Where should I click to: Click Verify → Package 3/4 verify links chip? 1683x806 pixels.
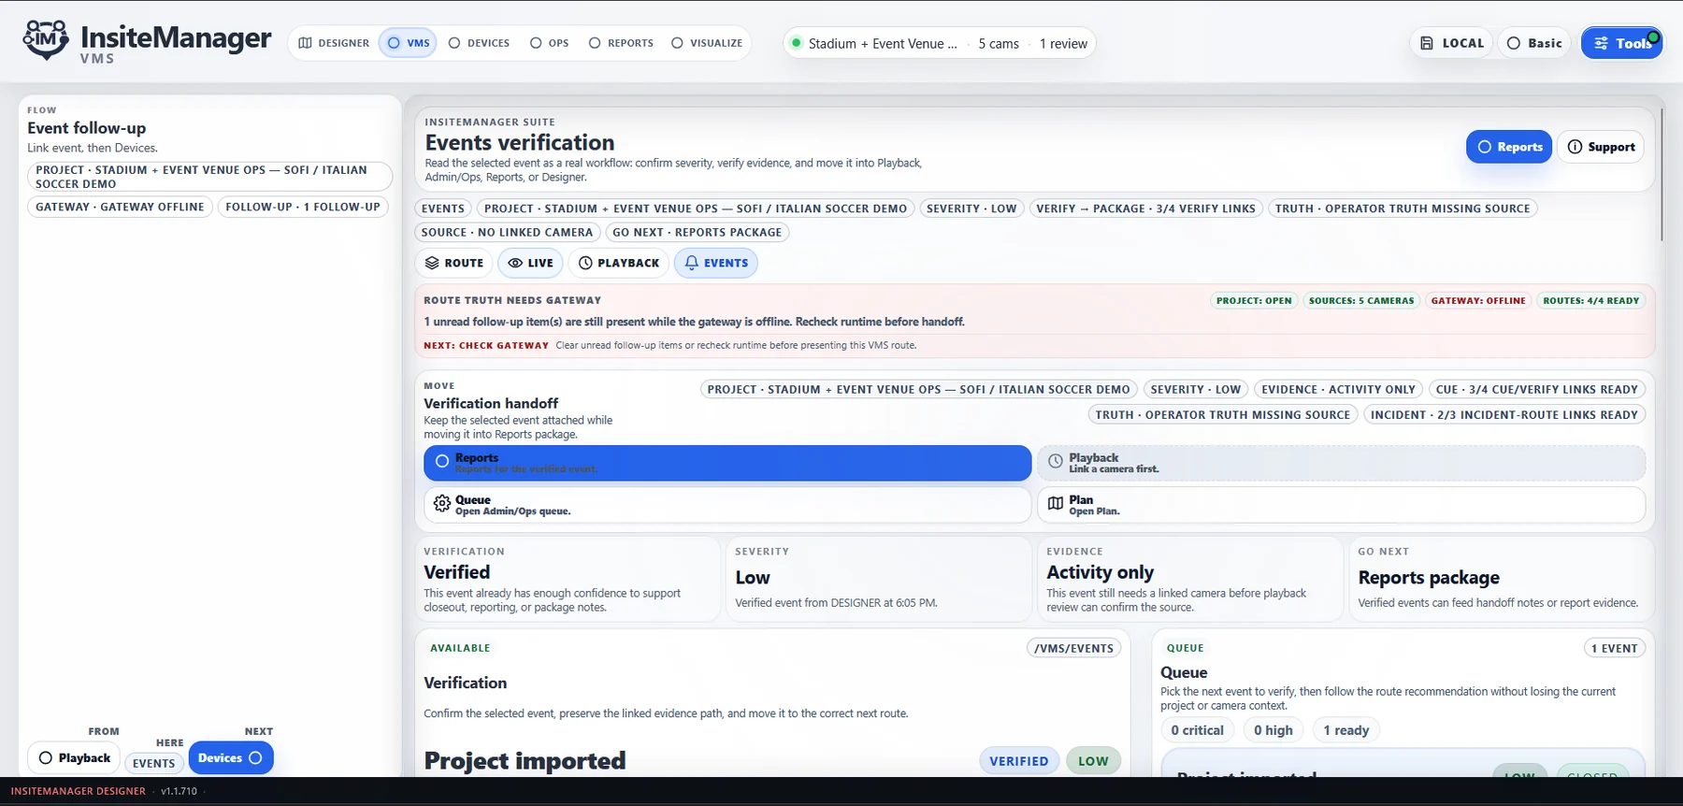click(x=1145, y=209)
